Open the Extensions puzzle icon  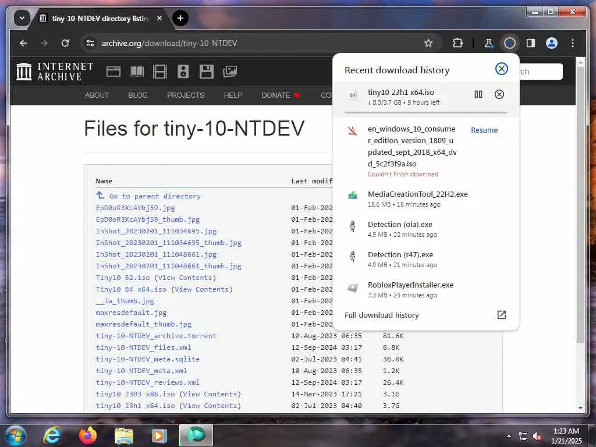[457, 43]
